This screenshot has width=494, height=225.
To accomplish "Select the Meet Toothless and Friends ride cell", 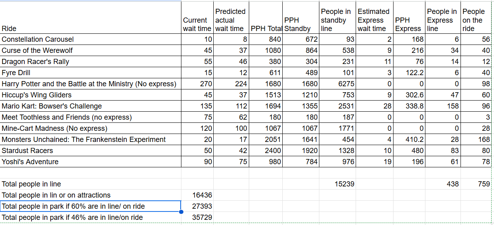I will (x=91, y=117).
